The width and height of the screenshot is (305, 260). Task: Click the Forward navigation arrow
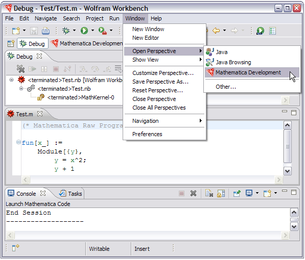[x=234, y=30]
